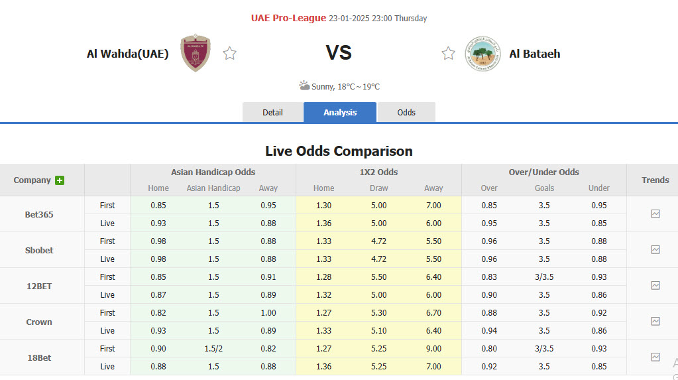This screenshot has width=678, height=380.
Task: Select the Analysis tab
Action: click(x=340, y=113)
